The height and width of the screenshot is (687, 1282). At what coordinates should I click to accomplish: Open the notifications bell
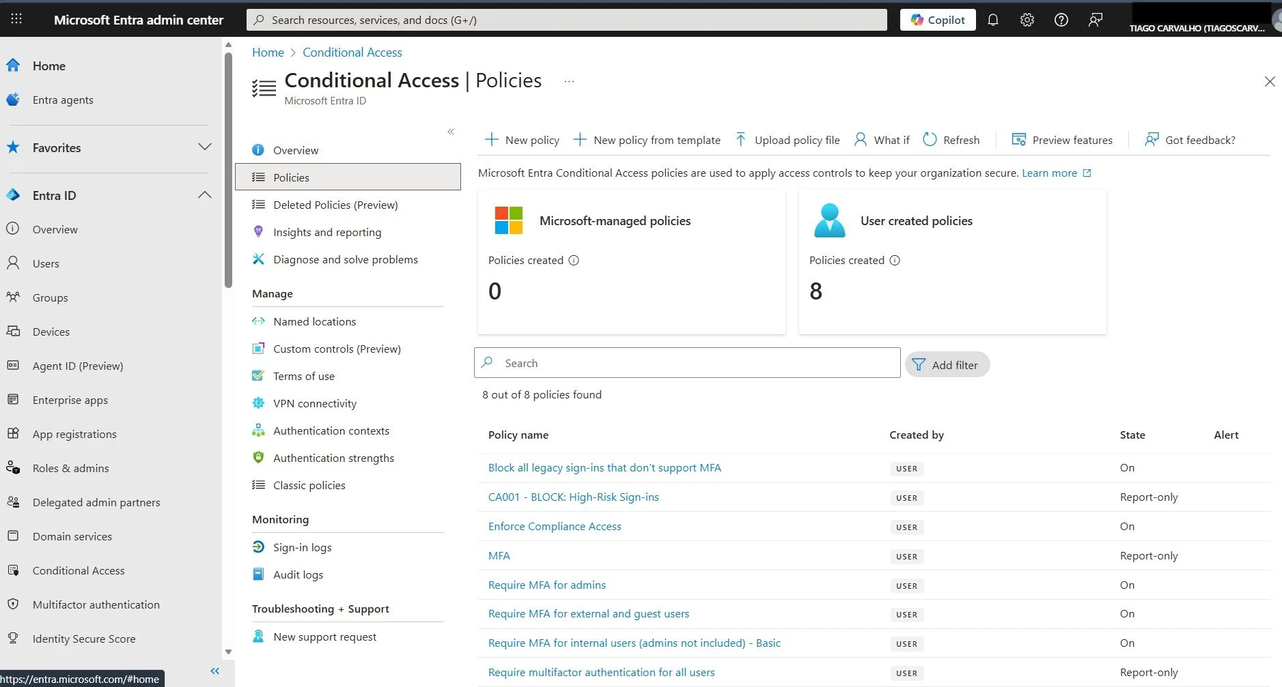tap(993, 20)
